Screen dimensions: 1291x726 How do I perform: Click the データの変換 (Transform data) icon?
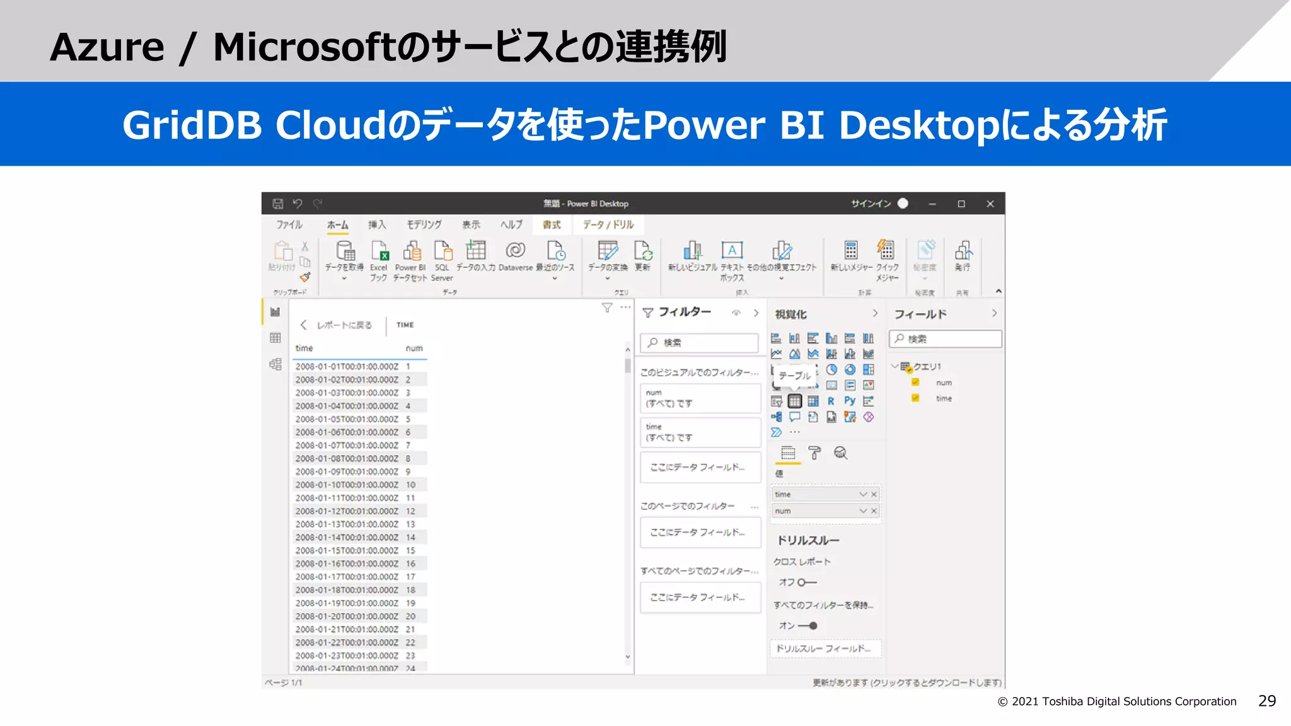(608, 250)
